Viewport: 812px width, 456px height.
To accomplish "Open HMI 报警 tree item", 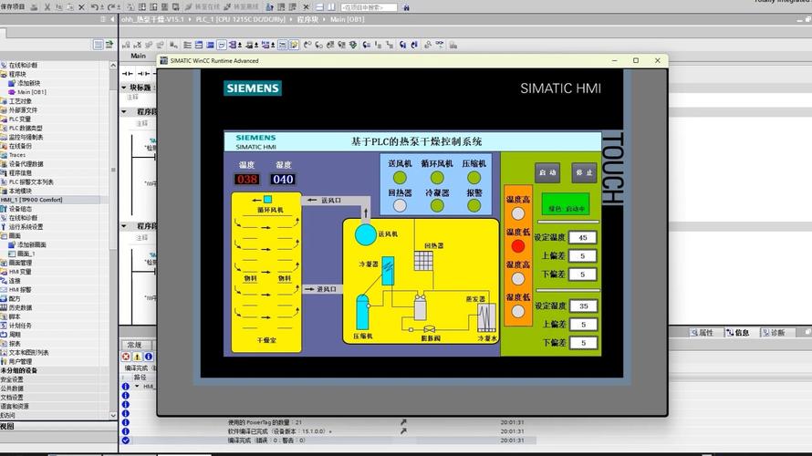I will pos(20,290).
